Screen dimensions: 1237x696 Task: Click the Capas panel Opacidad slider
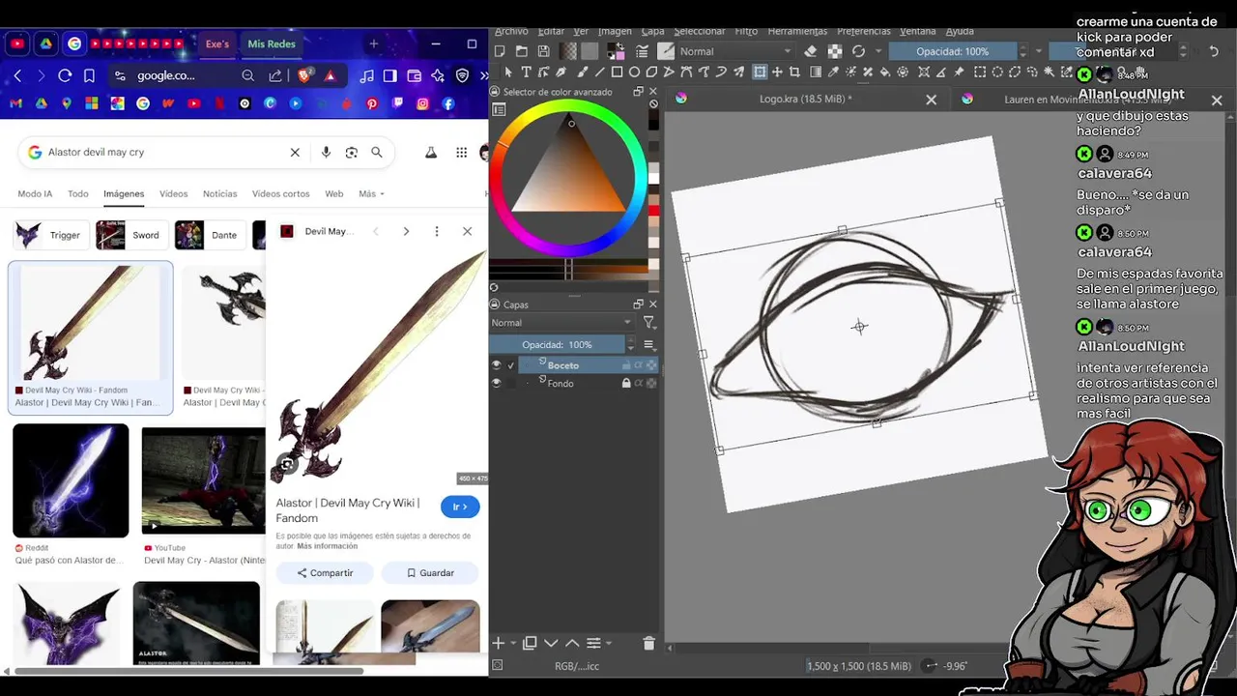coord(558,345)
